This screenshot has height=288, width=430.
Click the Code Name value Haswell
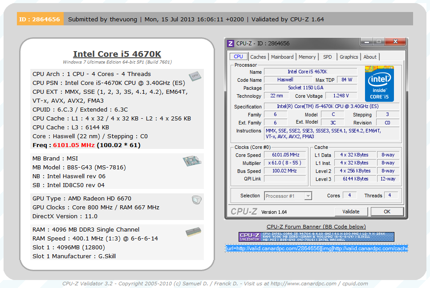pos(288,80)
